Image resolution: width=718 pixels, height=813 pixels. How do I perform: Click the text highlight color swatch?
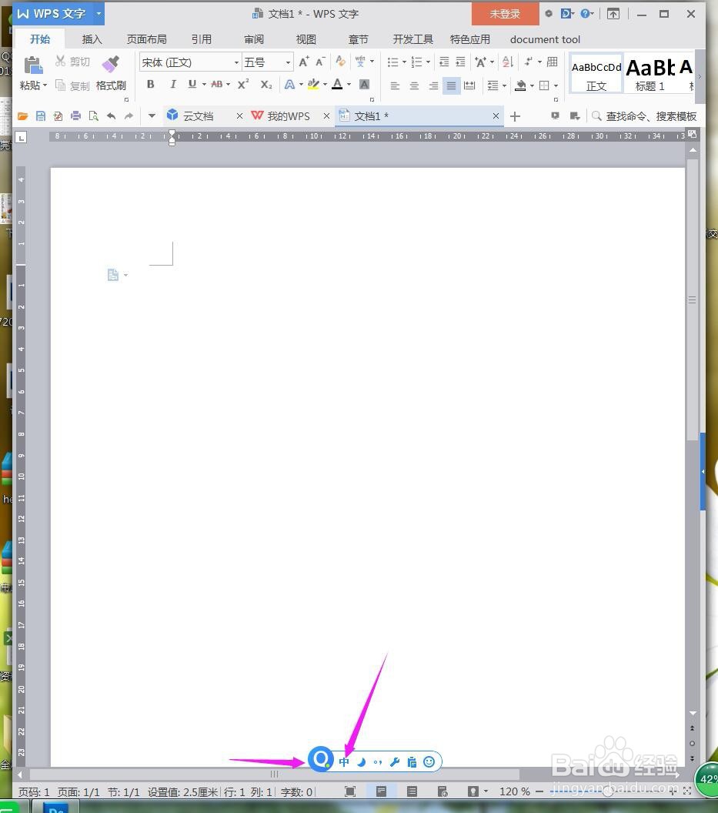(x=313, y=85)
